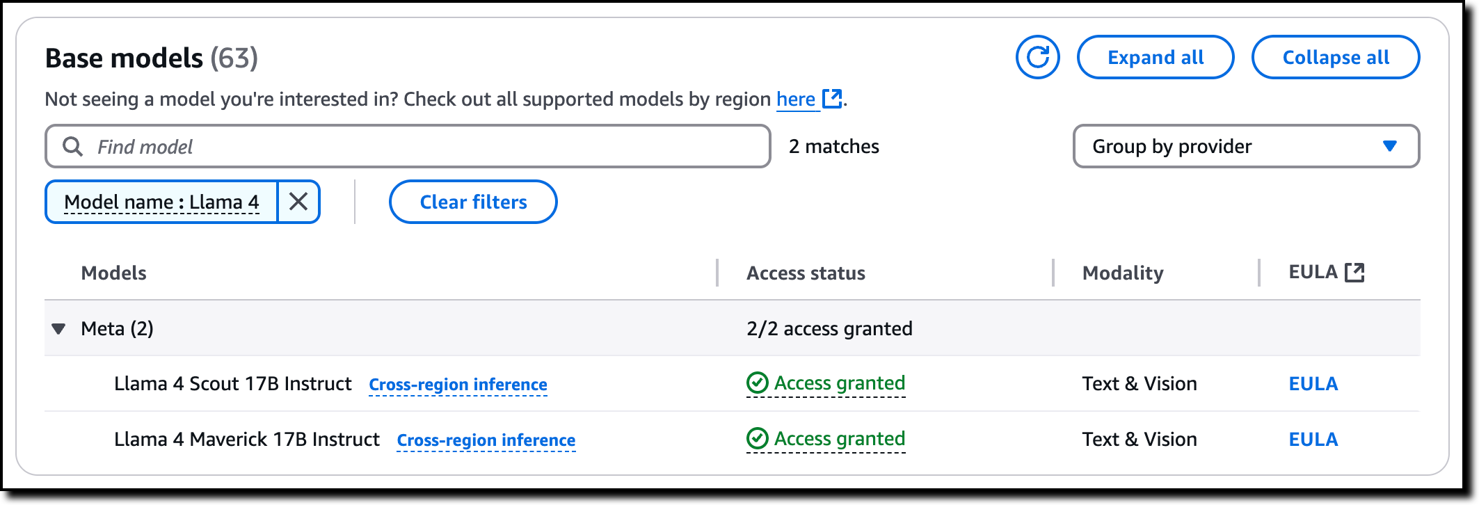Click into the Find model search field

[417, 146]
